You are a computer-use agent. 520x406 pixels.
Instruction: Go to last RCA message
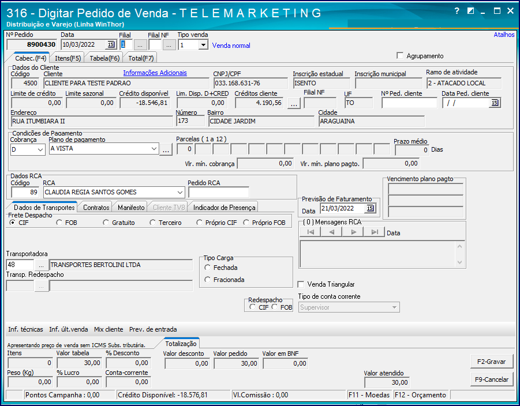point(375,232)
